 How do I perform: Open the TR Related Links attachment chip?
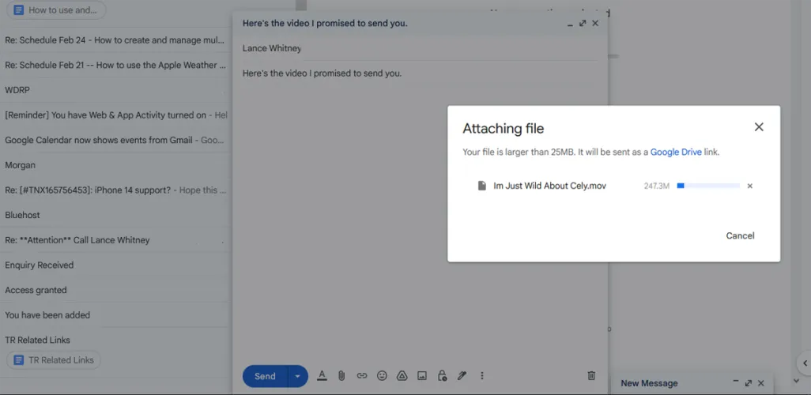click(x=54, y=360)
